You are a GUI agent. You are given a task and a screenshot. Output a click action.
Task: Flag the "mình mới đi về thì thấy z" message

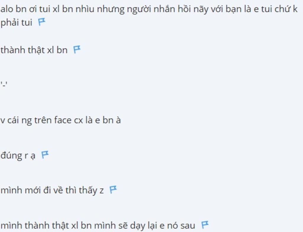[x=113, y=190]
